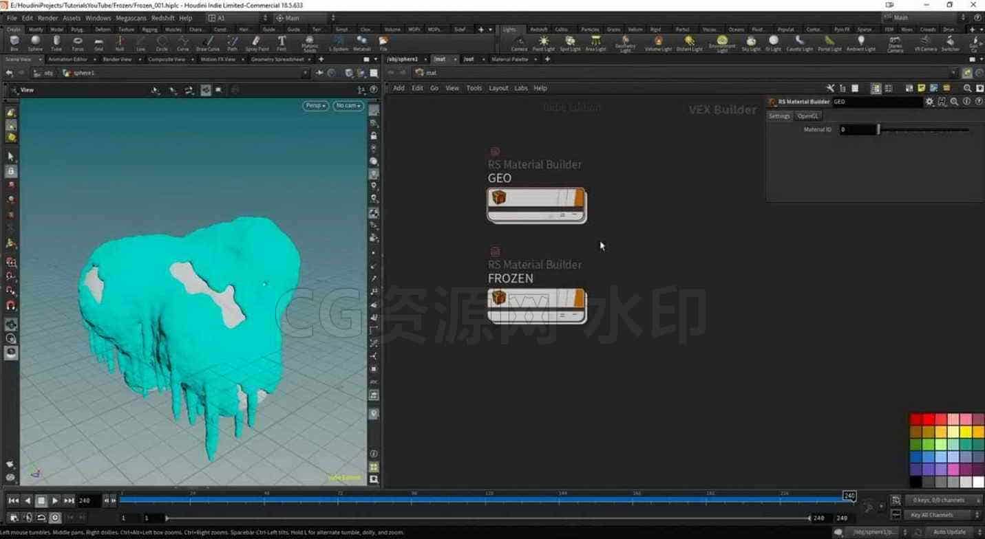Viewport: 985px width, 539px height.
Task: Adjust the Material ID slider
Action: (924, 129)
